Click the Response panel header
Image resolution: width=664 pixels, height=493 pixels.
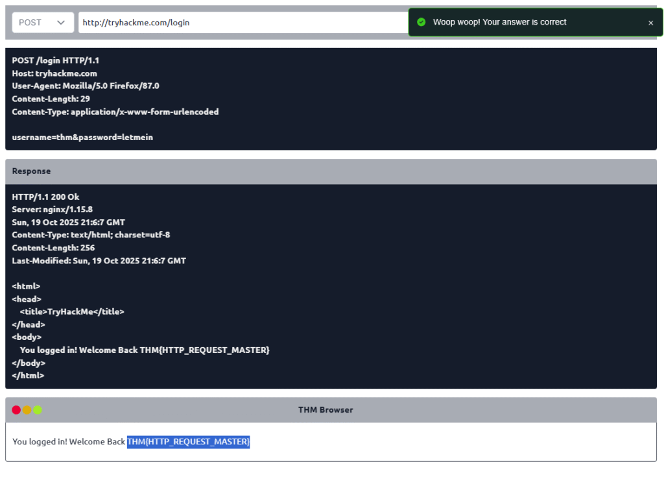click(x=331, y=171)
